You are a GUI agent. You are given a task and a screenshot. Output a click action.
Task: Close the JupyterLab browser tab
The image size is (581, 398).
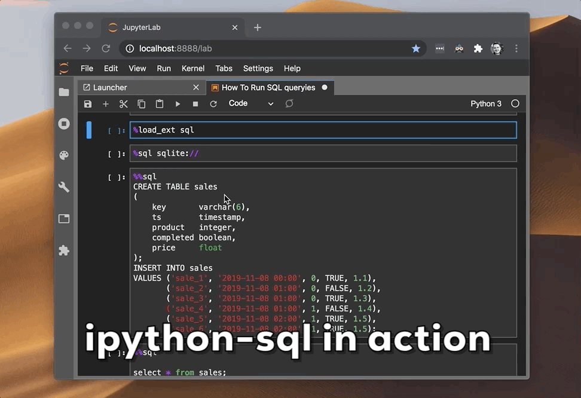click(234, 27)
